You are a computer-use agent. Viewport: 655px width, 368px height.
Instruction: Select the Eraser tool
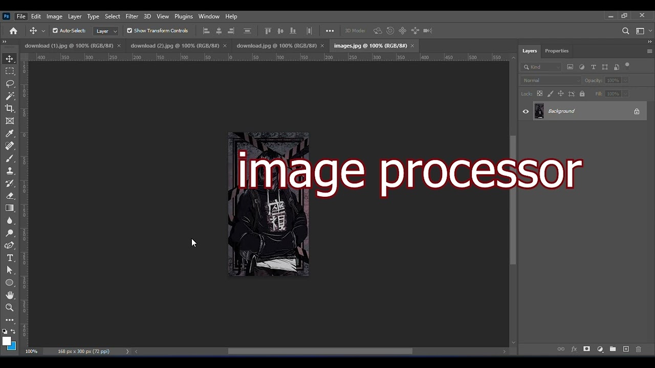click(10, 196)
